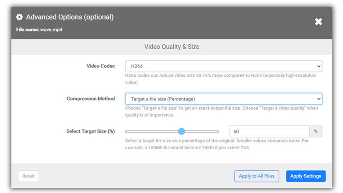Click the Advanced Options (optional) title

click(70, 17)
